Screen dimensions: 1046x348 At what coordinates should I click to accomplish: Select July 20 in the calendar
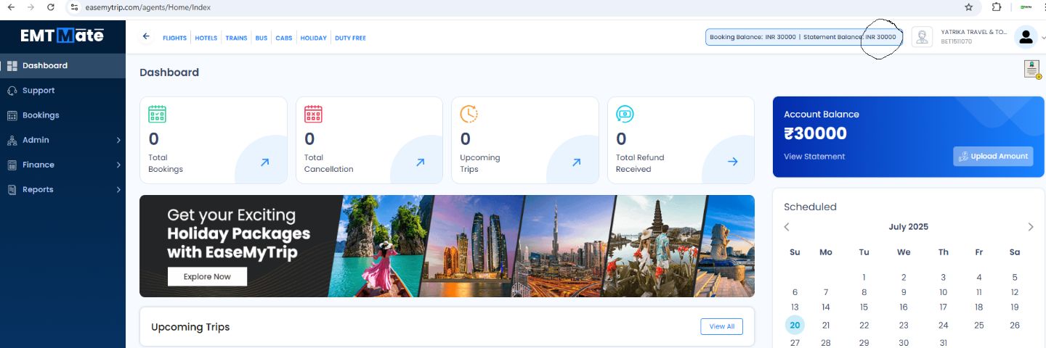(795, 326)
